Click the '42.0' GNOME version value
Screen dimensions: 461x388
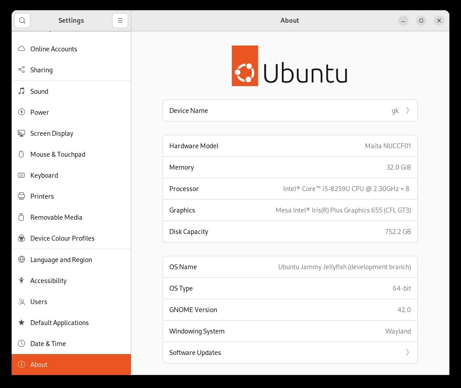click(404, 310)
